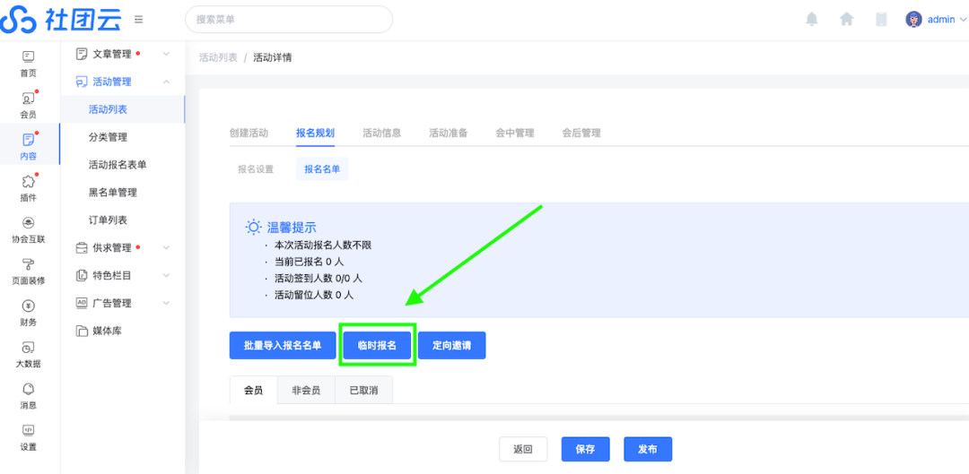969x474 pixels.
Task: Click the 定向邀请 button
Action: [451, 346]
